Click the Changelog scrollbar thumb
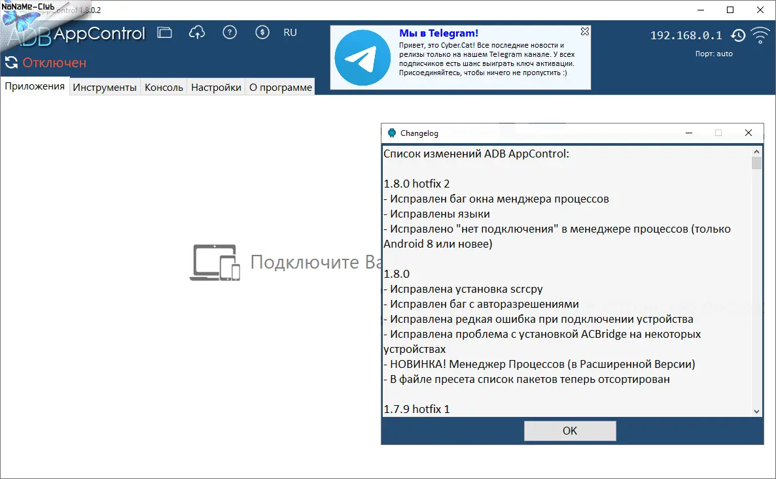 756,163
